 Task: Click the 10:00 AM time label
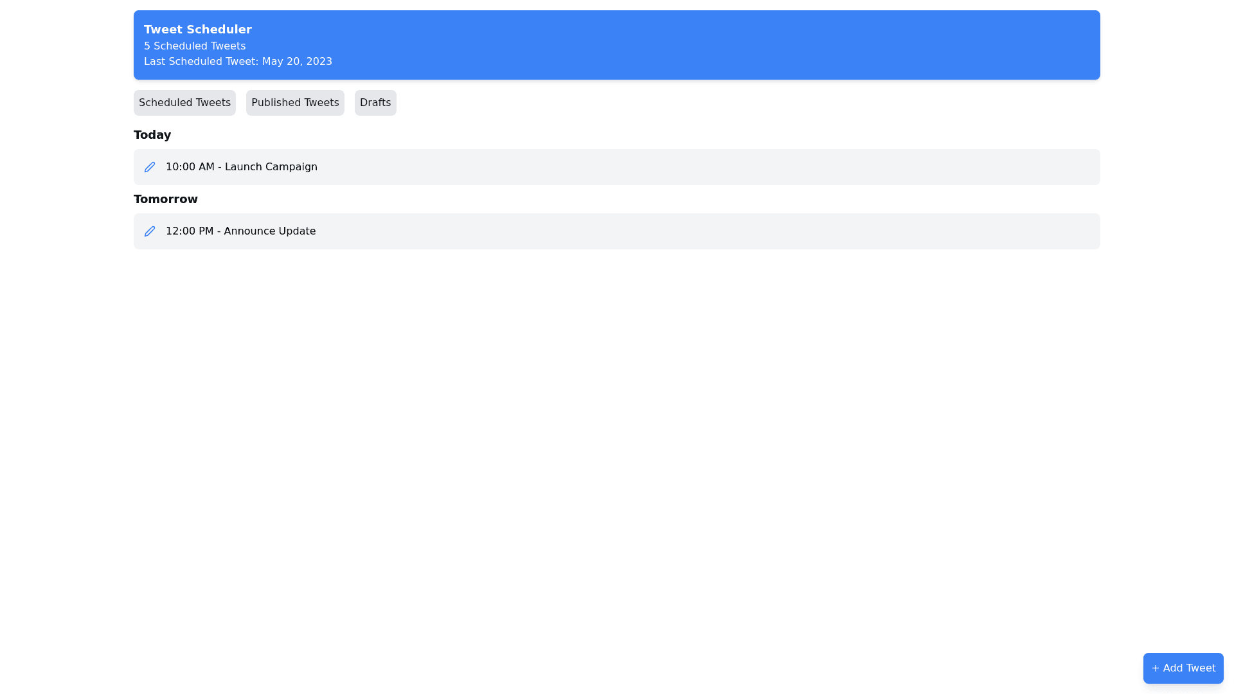tap(190, 167)
